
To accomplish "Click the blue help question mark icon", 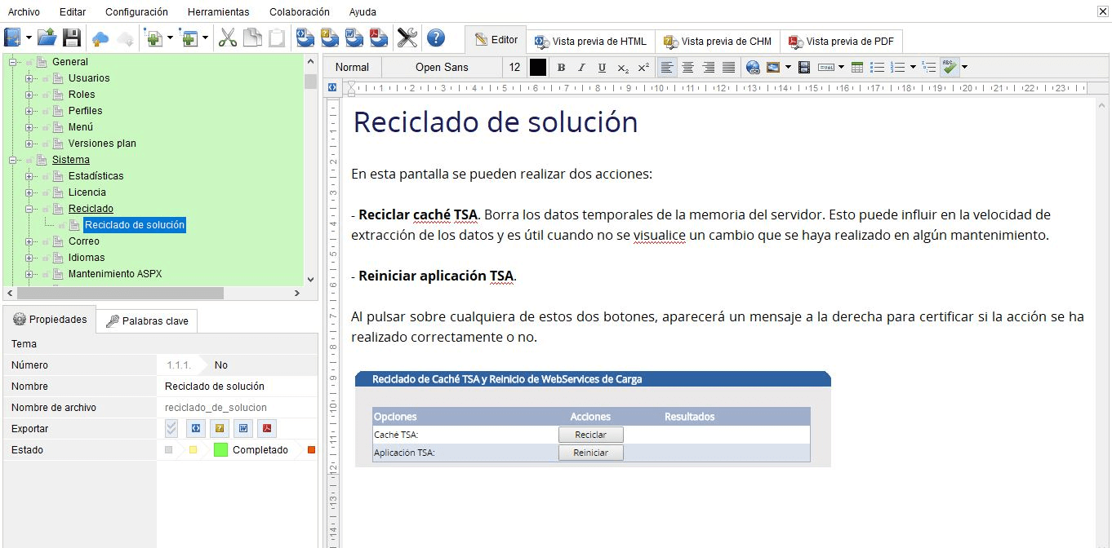I will (436, 38).
